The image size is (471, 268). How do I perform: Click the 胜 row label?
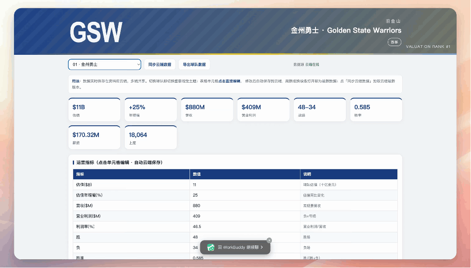point(131,237)
